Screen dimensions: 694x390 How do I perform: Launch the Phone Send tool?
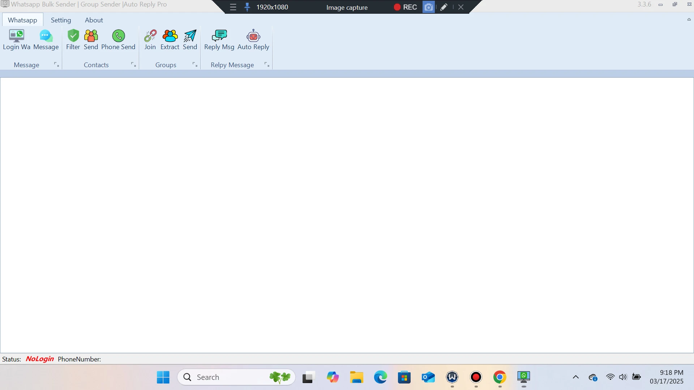[x=118, y=40]
